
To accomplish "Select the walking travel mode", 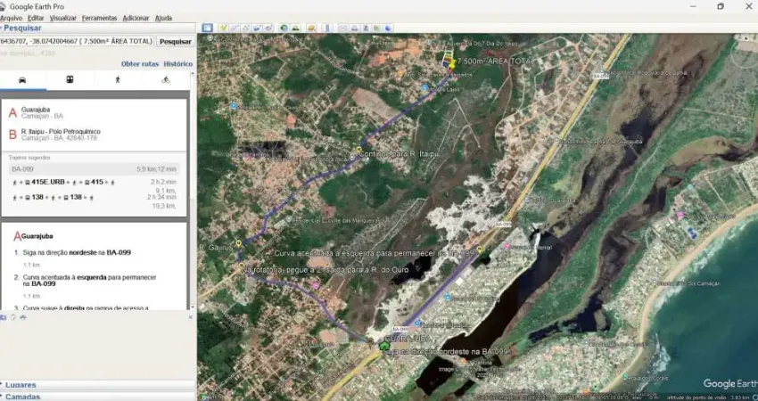I will pyautogui.click(x=118, y=79).
